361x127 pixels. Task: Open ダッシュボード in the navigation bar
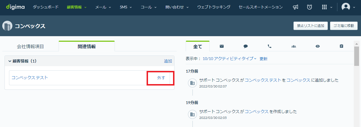tap(46, 7)
